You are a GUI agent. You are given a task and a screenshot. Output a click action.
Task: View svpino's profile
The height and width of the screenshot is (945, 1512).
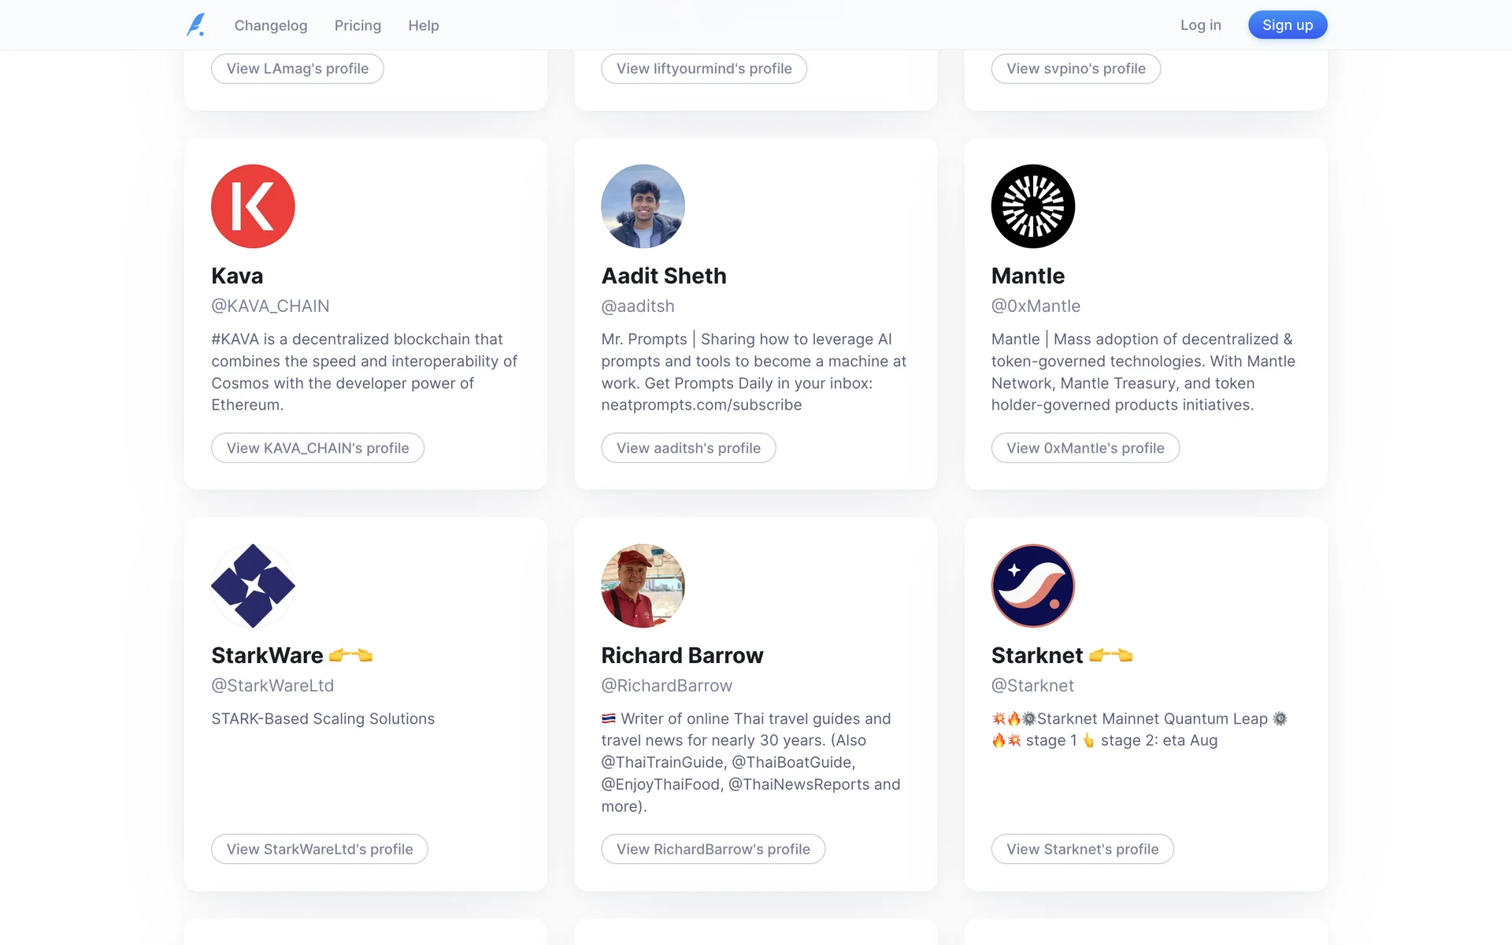pyautogui.click(x=1076, y=69)
